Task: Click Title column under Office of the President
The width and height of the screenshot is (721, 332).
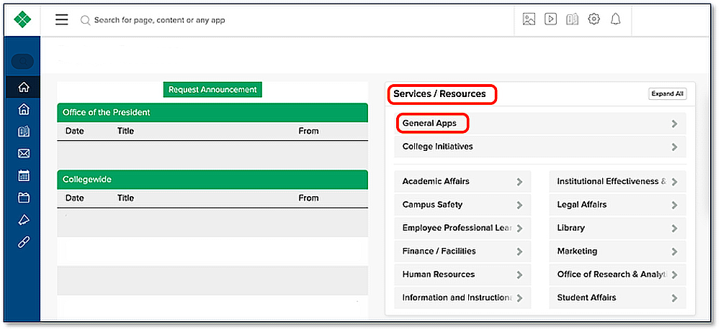Action: point(125,132)
